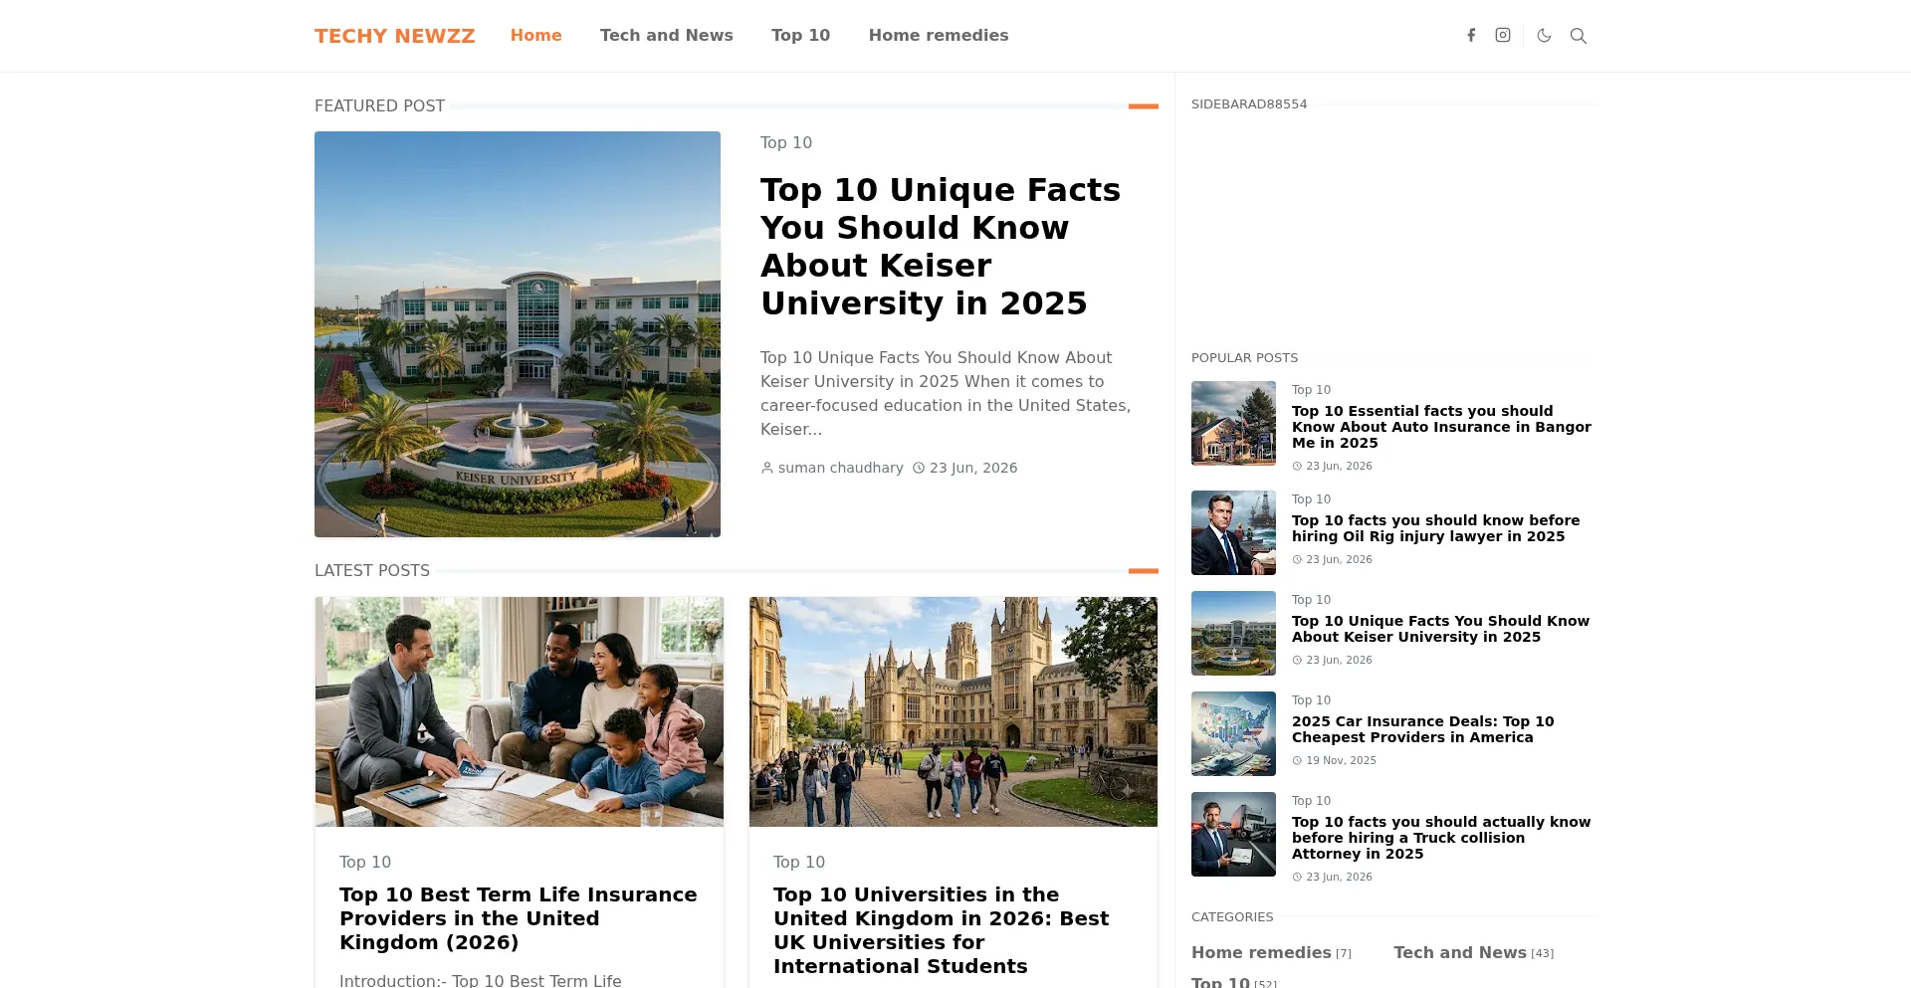Click the FEATURED POST heading

tap(379, 106)
